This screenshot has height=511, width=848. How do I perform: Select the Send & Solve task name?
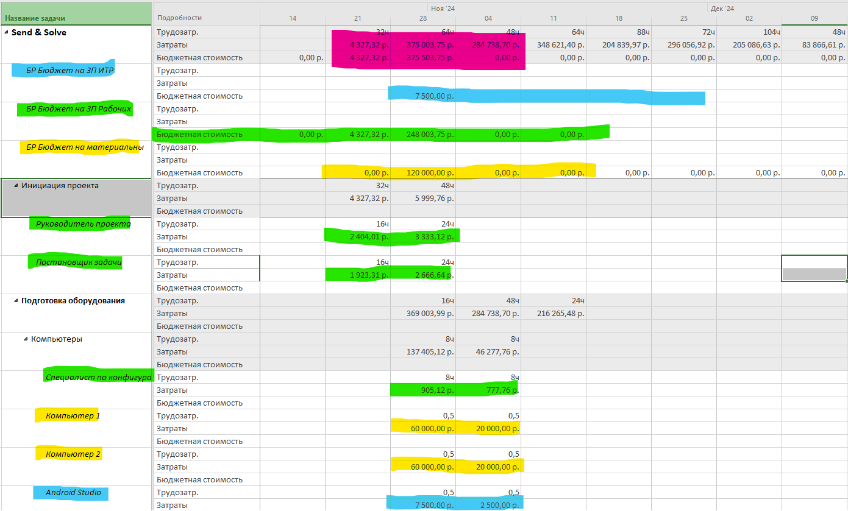39,32
